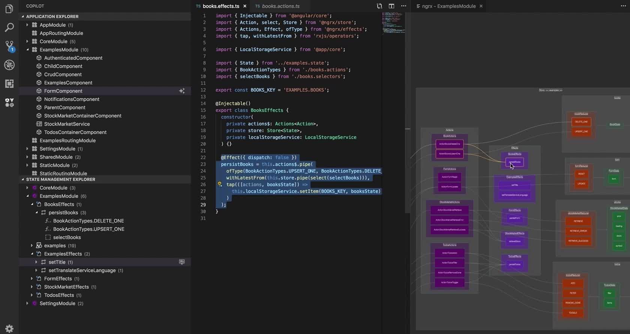Screen dimensions: 630x334
Task: Open the Search view in the activity bar
Action: pyautogui.click(x=9, y=27)
